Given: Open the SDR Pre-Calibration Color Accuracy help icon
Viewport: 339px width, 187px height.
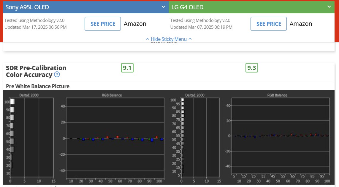Looking at the screenshot, I should (x=57, y=75).
